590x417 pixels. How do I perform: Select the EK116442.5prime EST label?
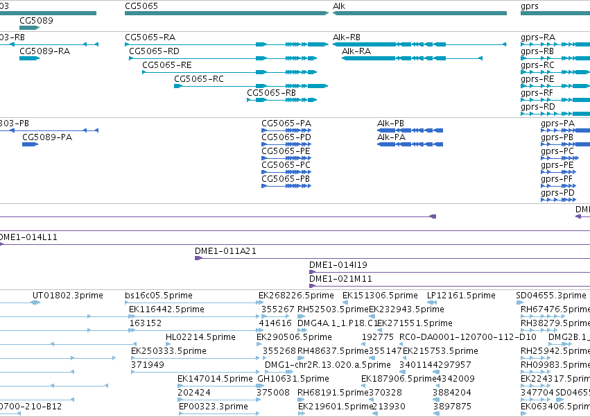[x=166, y=309]
